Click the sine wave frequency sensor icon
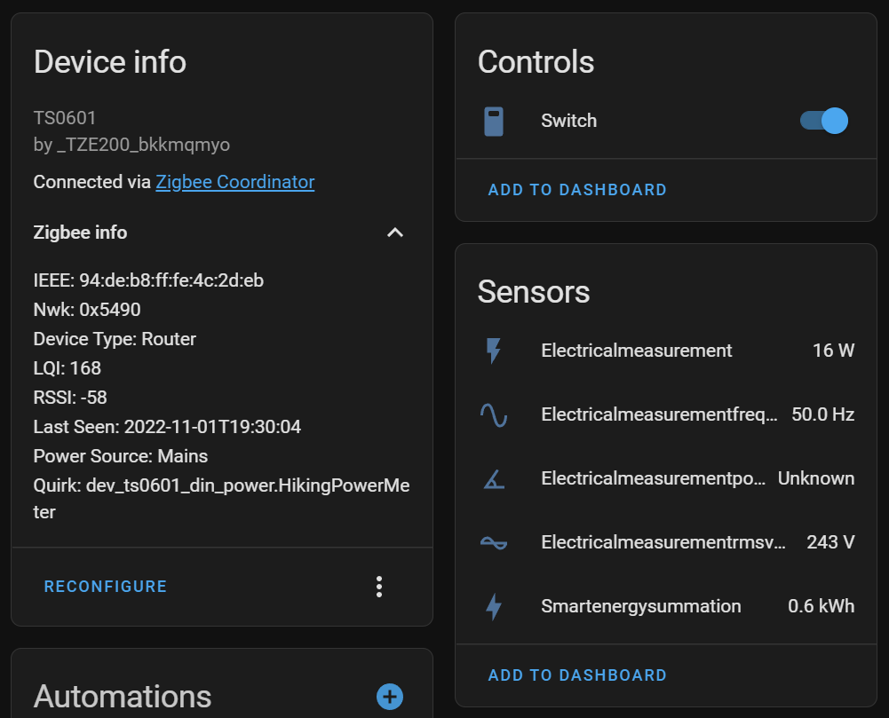The height and width of the screenshot is (718, 889). [x=494, y=414]
